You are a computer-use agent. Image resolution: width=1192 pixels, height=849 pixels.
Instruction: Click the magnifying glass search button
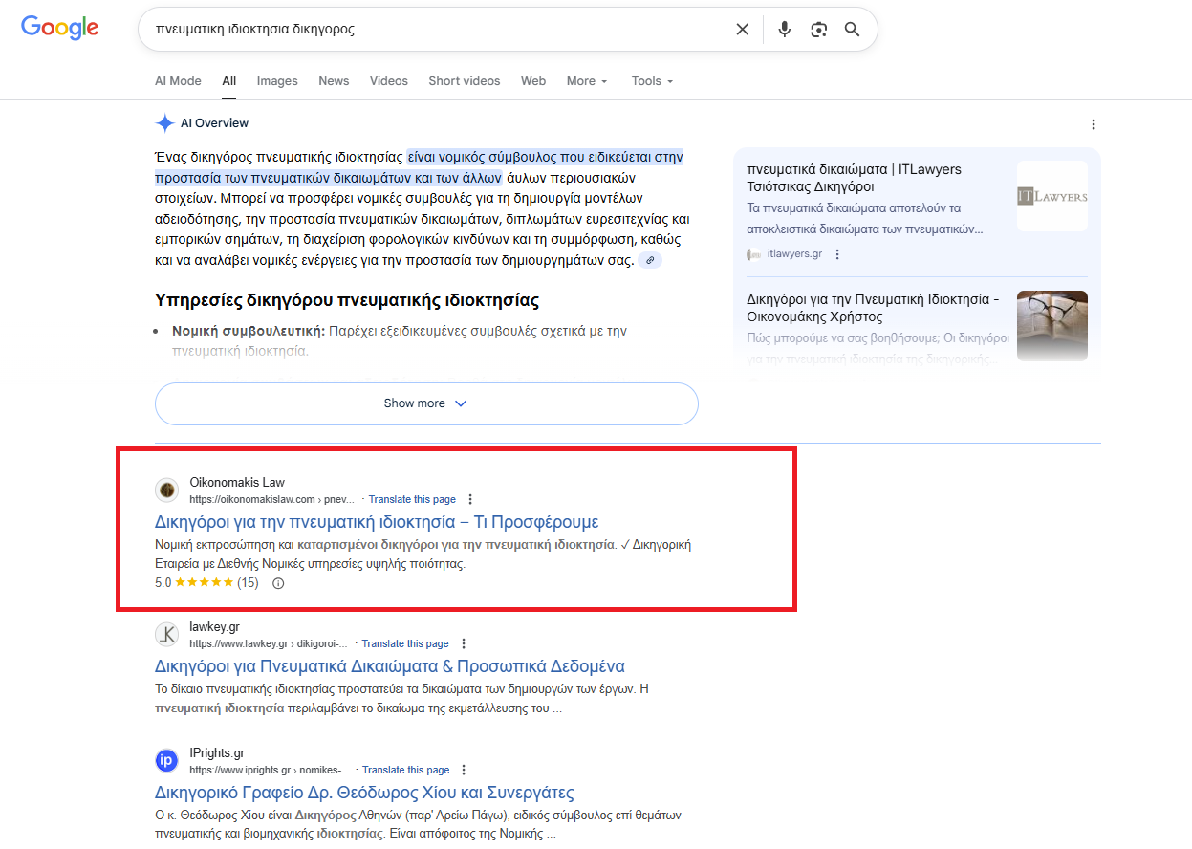tap(853, 30)
